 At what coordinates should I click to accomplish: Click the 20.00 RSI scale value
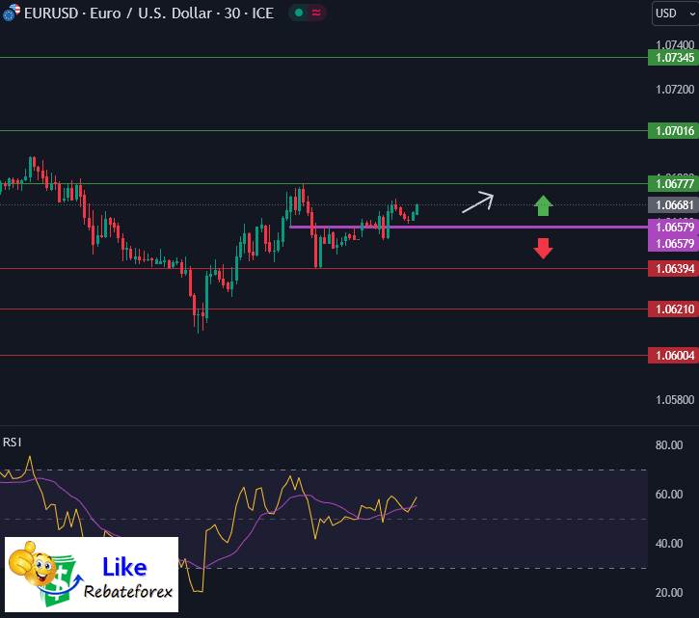[x=669, y=593]
